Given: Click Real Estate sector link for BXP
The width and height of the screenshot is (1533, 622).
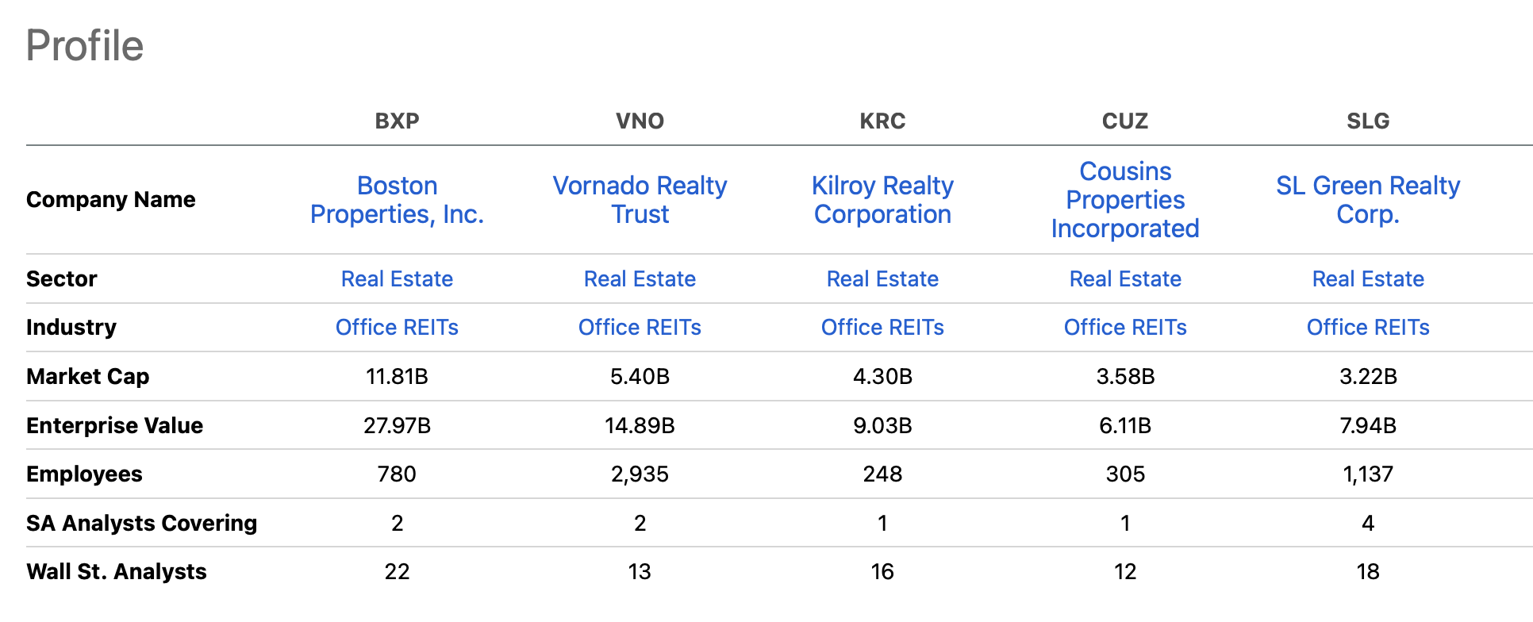Looking at the screenshot, I should pyautogui.click(x=397, y=279).
